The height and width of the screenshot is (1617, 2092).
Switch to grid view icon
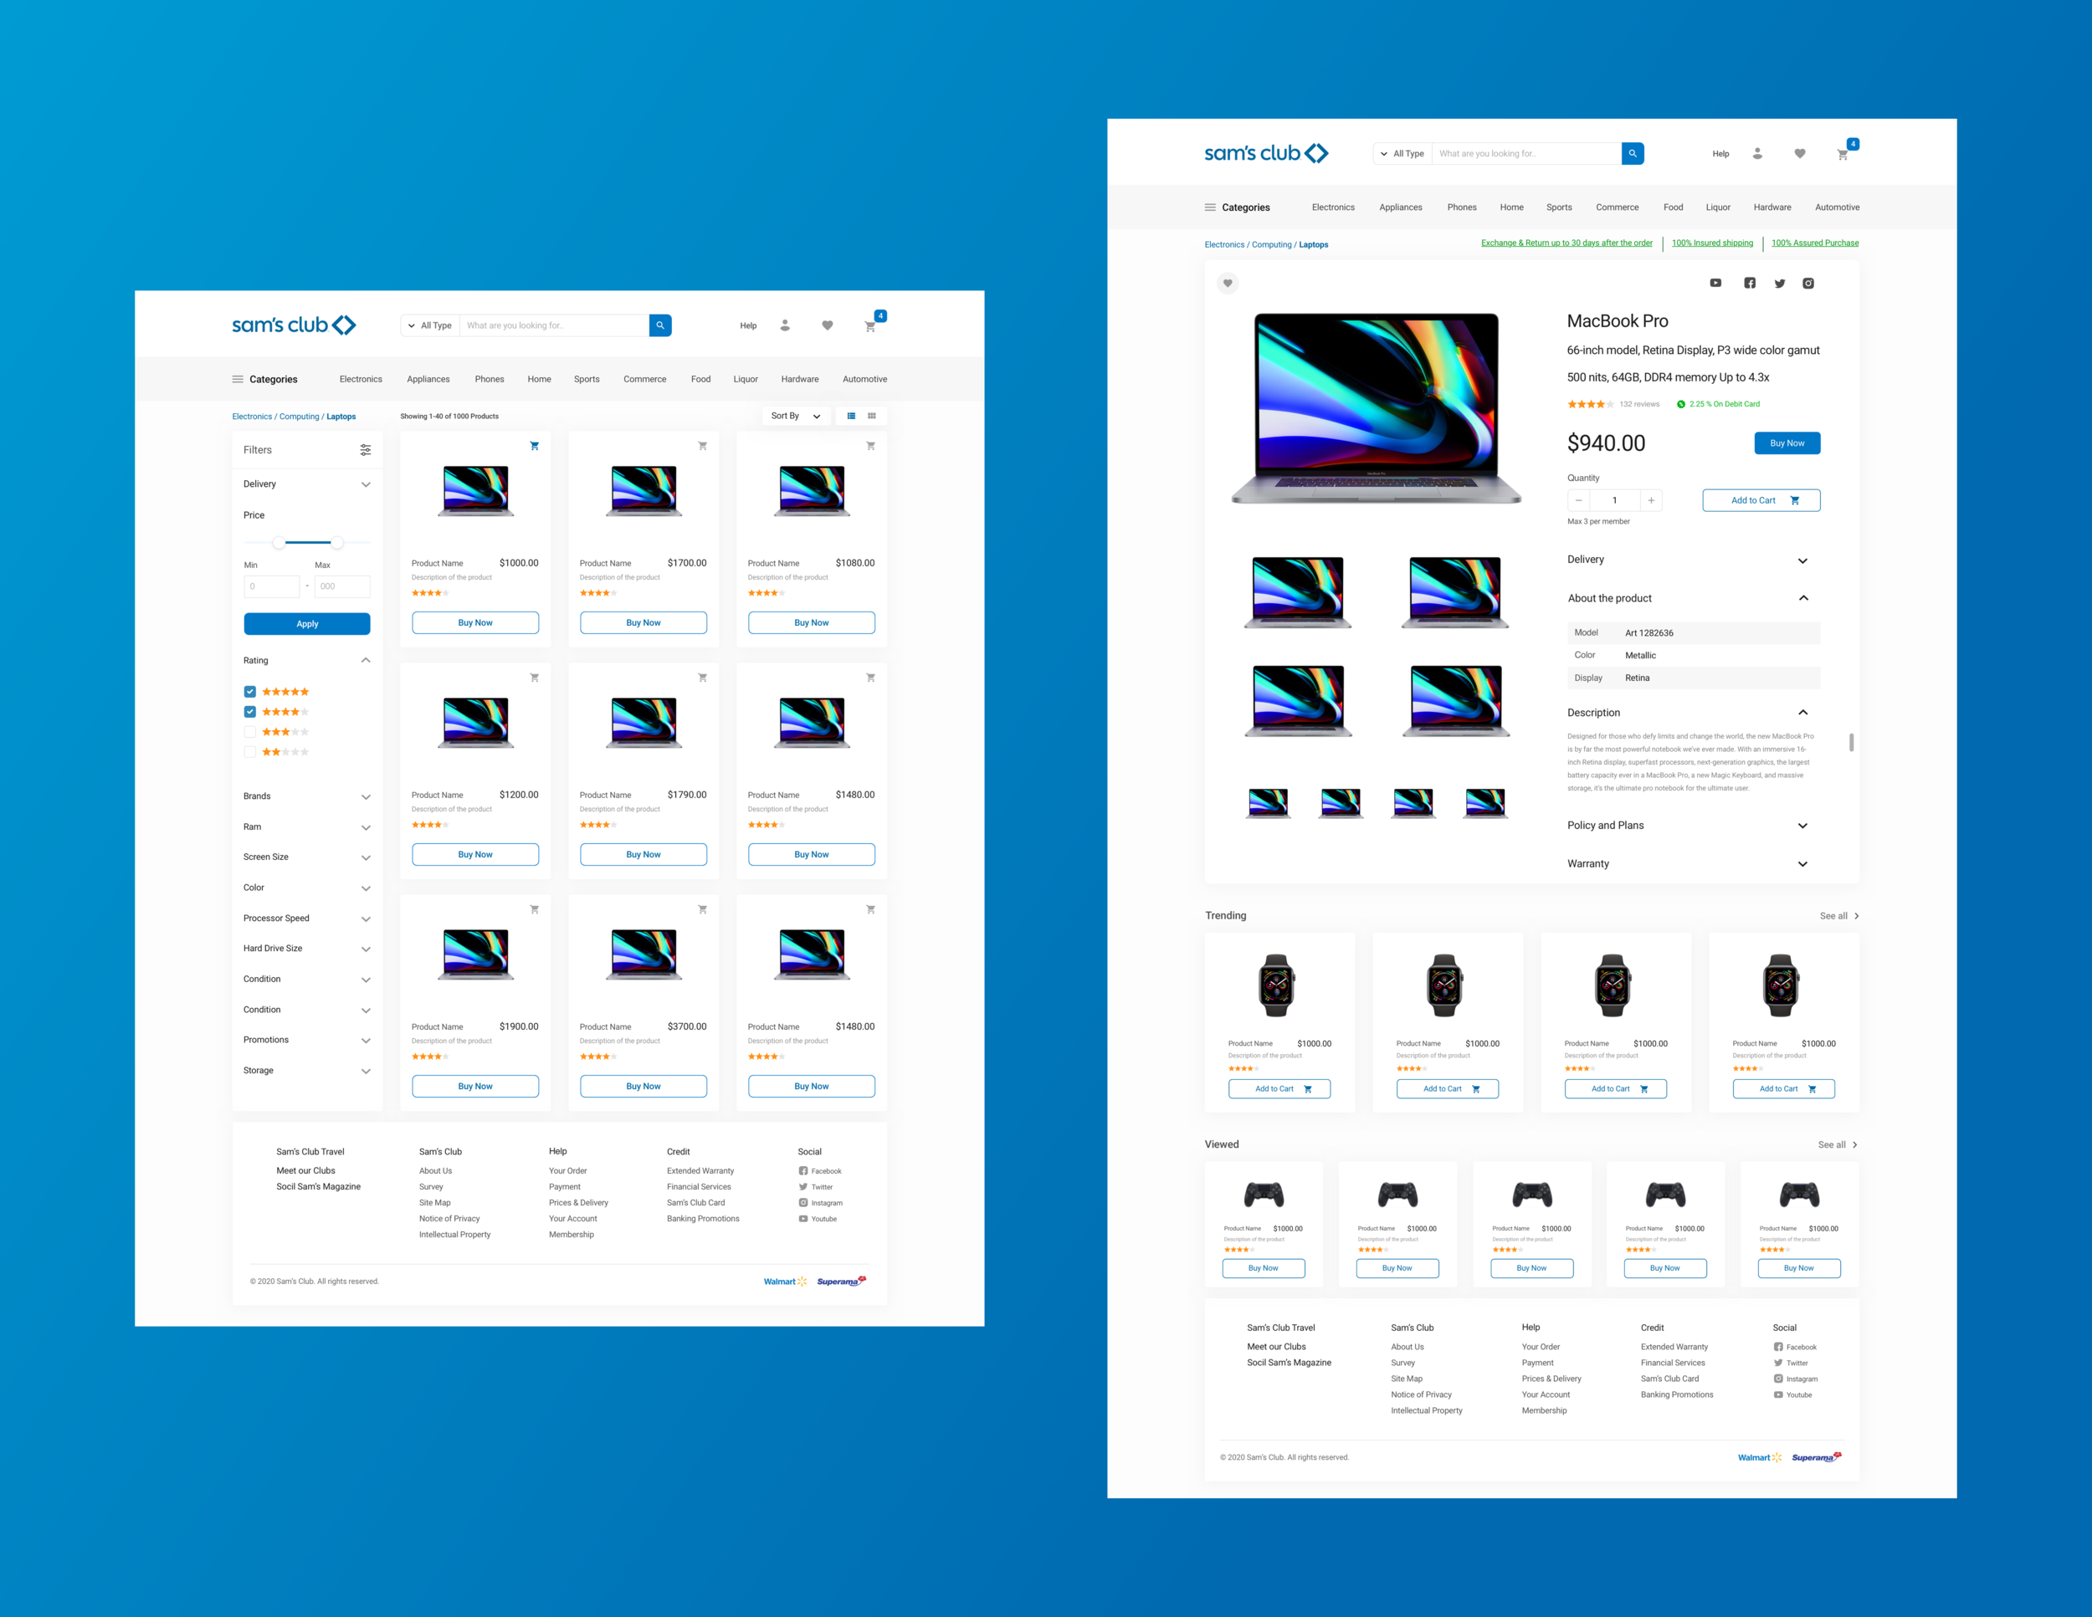(872, 416)
